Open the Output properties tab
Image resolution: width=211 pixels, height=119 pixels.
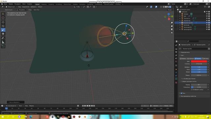(176, 52)
